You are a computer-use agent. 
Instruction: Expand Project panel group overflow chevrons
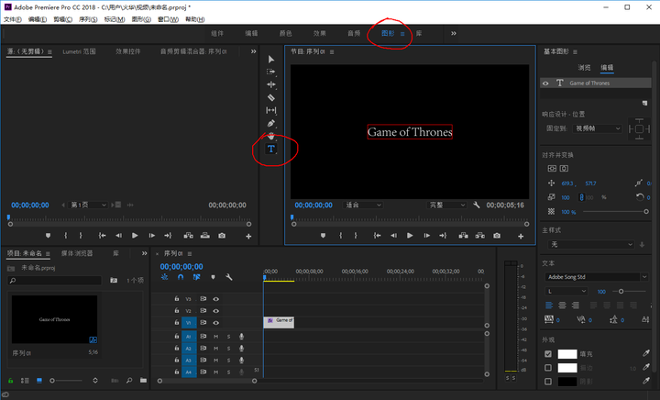(145, 253)
